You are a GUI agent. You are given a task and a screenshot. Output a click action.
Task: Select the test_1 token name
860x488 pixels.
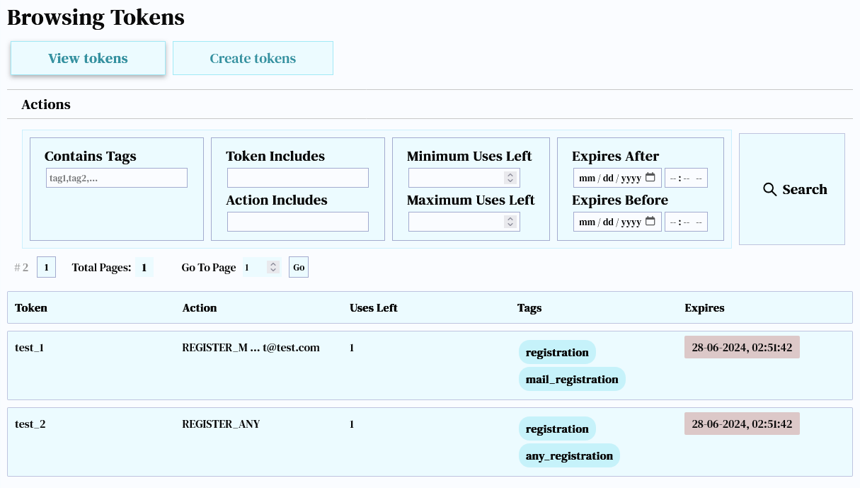30,348
